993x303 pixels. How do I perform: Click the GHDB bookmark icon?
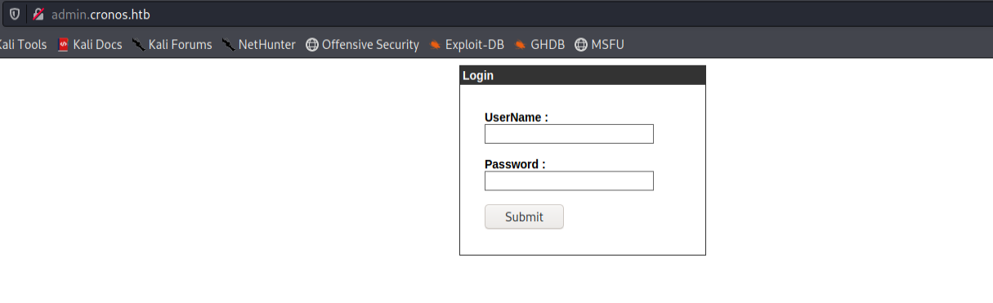[x=521, y=45]
